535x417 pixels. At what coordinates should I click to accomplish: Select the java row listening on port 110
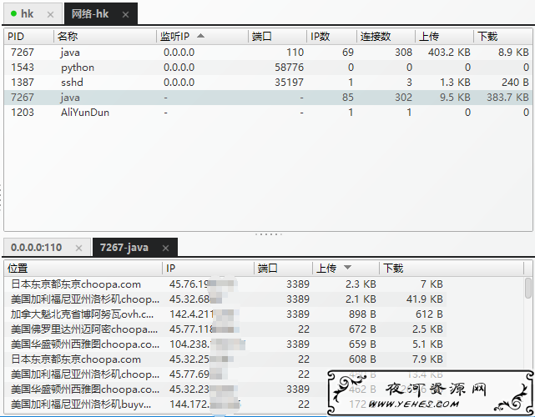click(268, 53)
